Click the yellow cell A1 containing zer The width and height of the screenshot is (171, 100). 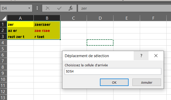20,24
